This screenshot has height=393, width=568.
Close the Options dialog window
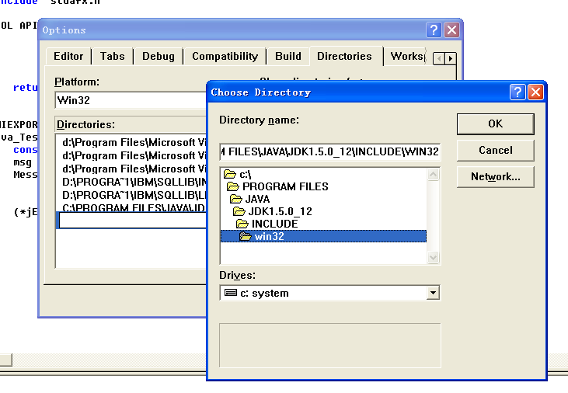pos(451,30)
